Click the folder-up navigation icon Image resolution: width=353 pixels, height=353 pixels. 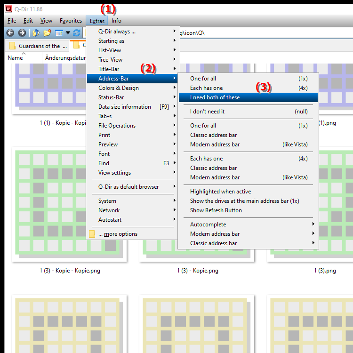point(36,33)
